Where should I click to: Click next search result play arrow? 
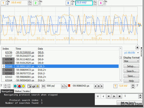[114, 96]
